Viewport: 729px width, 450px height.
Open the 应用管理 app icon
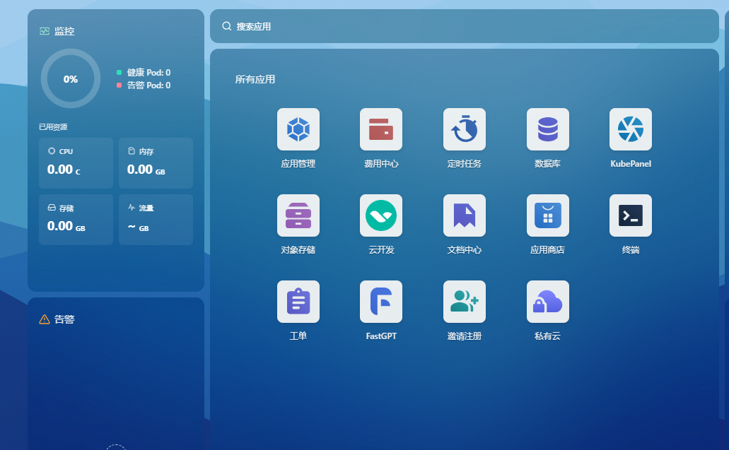click(298, 129)
